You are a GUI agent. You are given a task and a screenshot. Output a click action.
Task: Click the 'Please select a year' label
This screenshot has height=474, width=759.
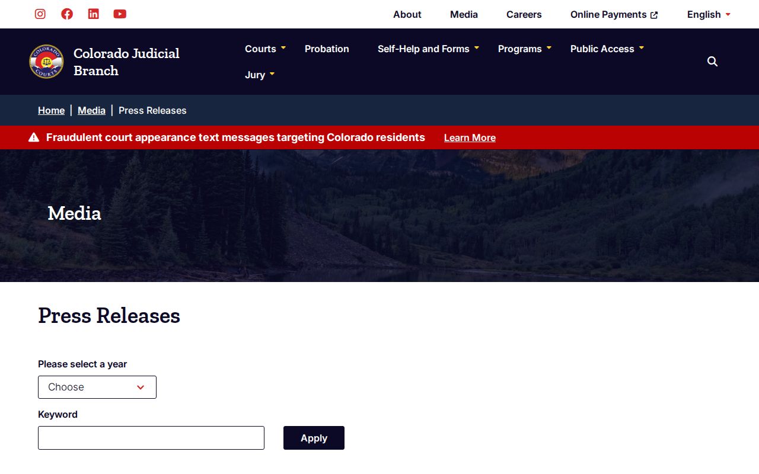point(82,364)
